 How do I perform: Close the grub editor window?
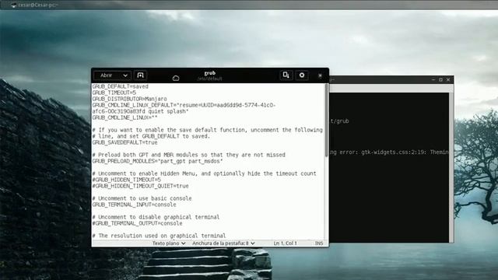pyautogui.click(x=320, y=75)
